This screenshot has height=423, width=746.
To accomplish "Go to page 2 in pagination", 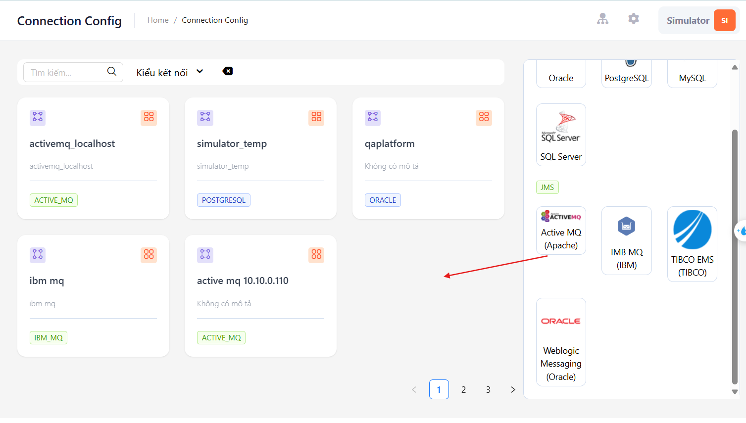I will (463, 389).
